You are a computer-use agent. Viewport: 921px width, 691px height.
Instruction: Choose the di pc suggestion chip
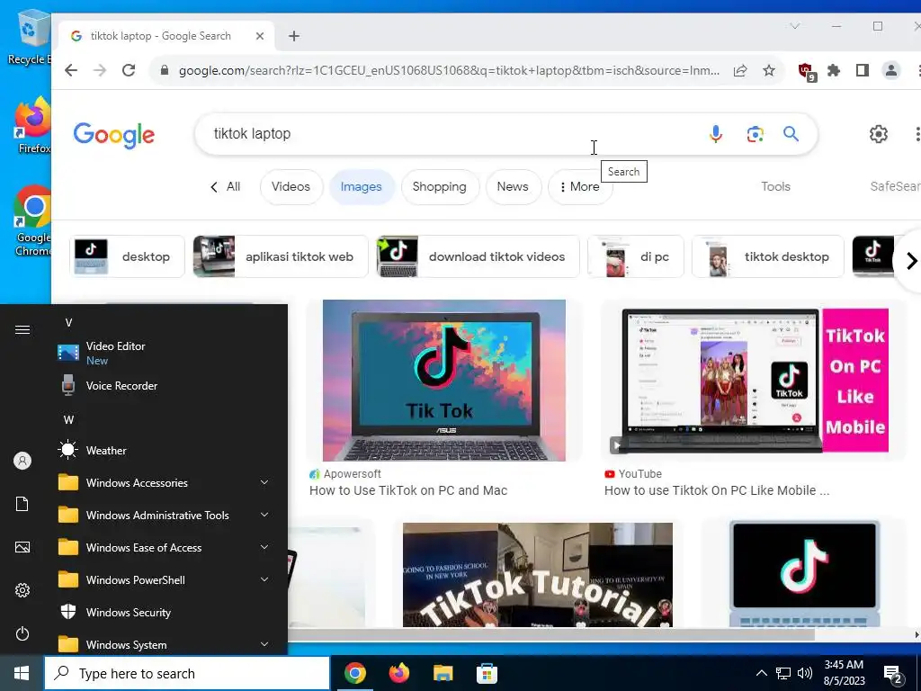(x=636, y=256)
